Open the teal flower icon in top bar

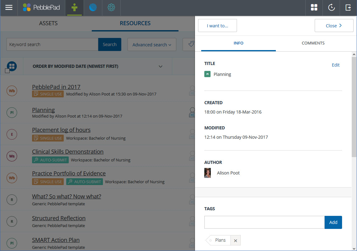111,8
